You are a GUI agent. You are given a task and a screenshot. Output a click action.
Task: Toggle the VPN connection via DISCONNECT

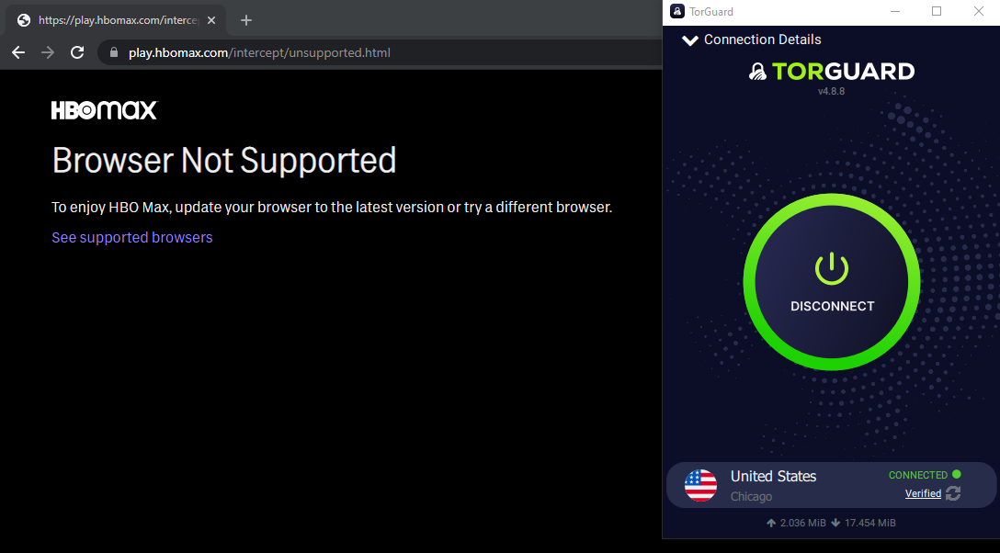pyautogui.click(x=830, y=307)
